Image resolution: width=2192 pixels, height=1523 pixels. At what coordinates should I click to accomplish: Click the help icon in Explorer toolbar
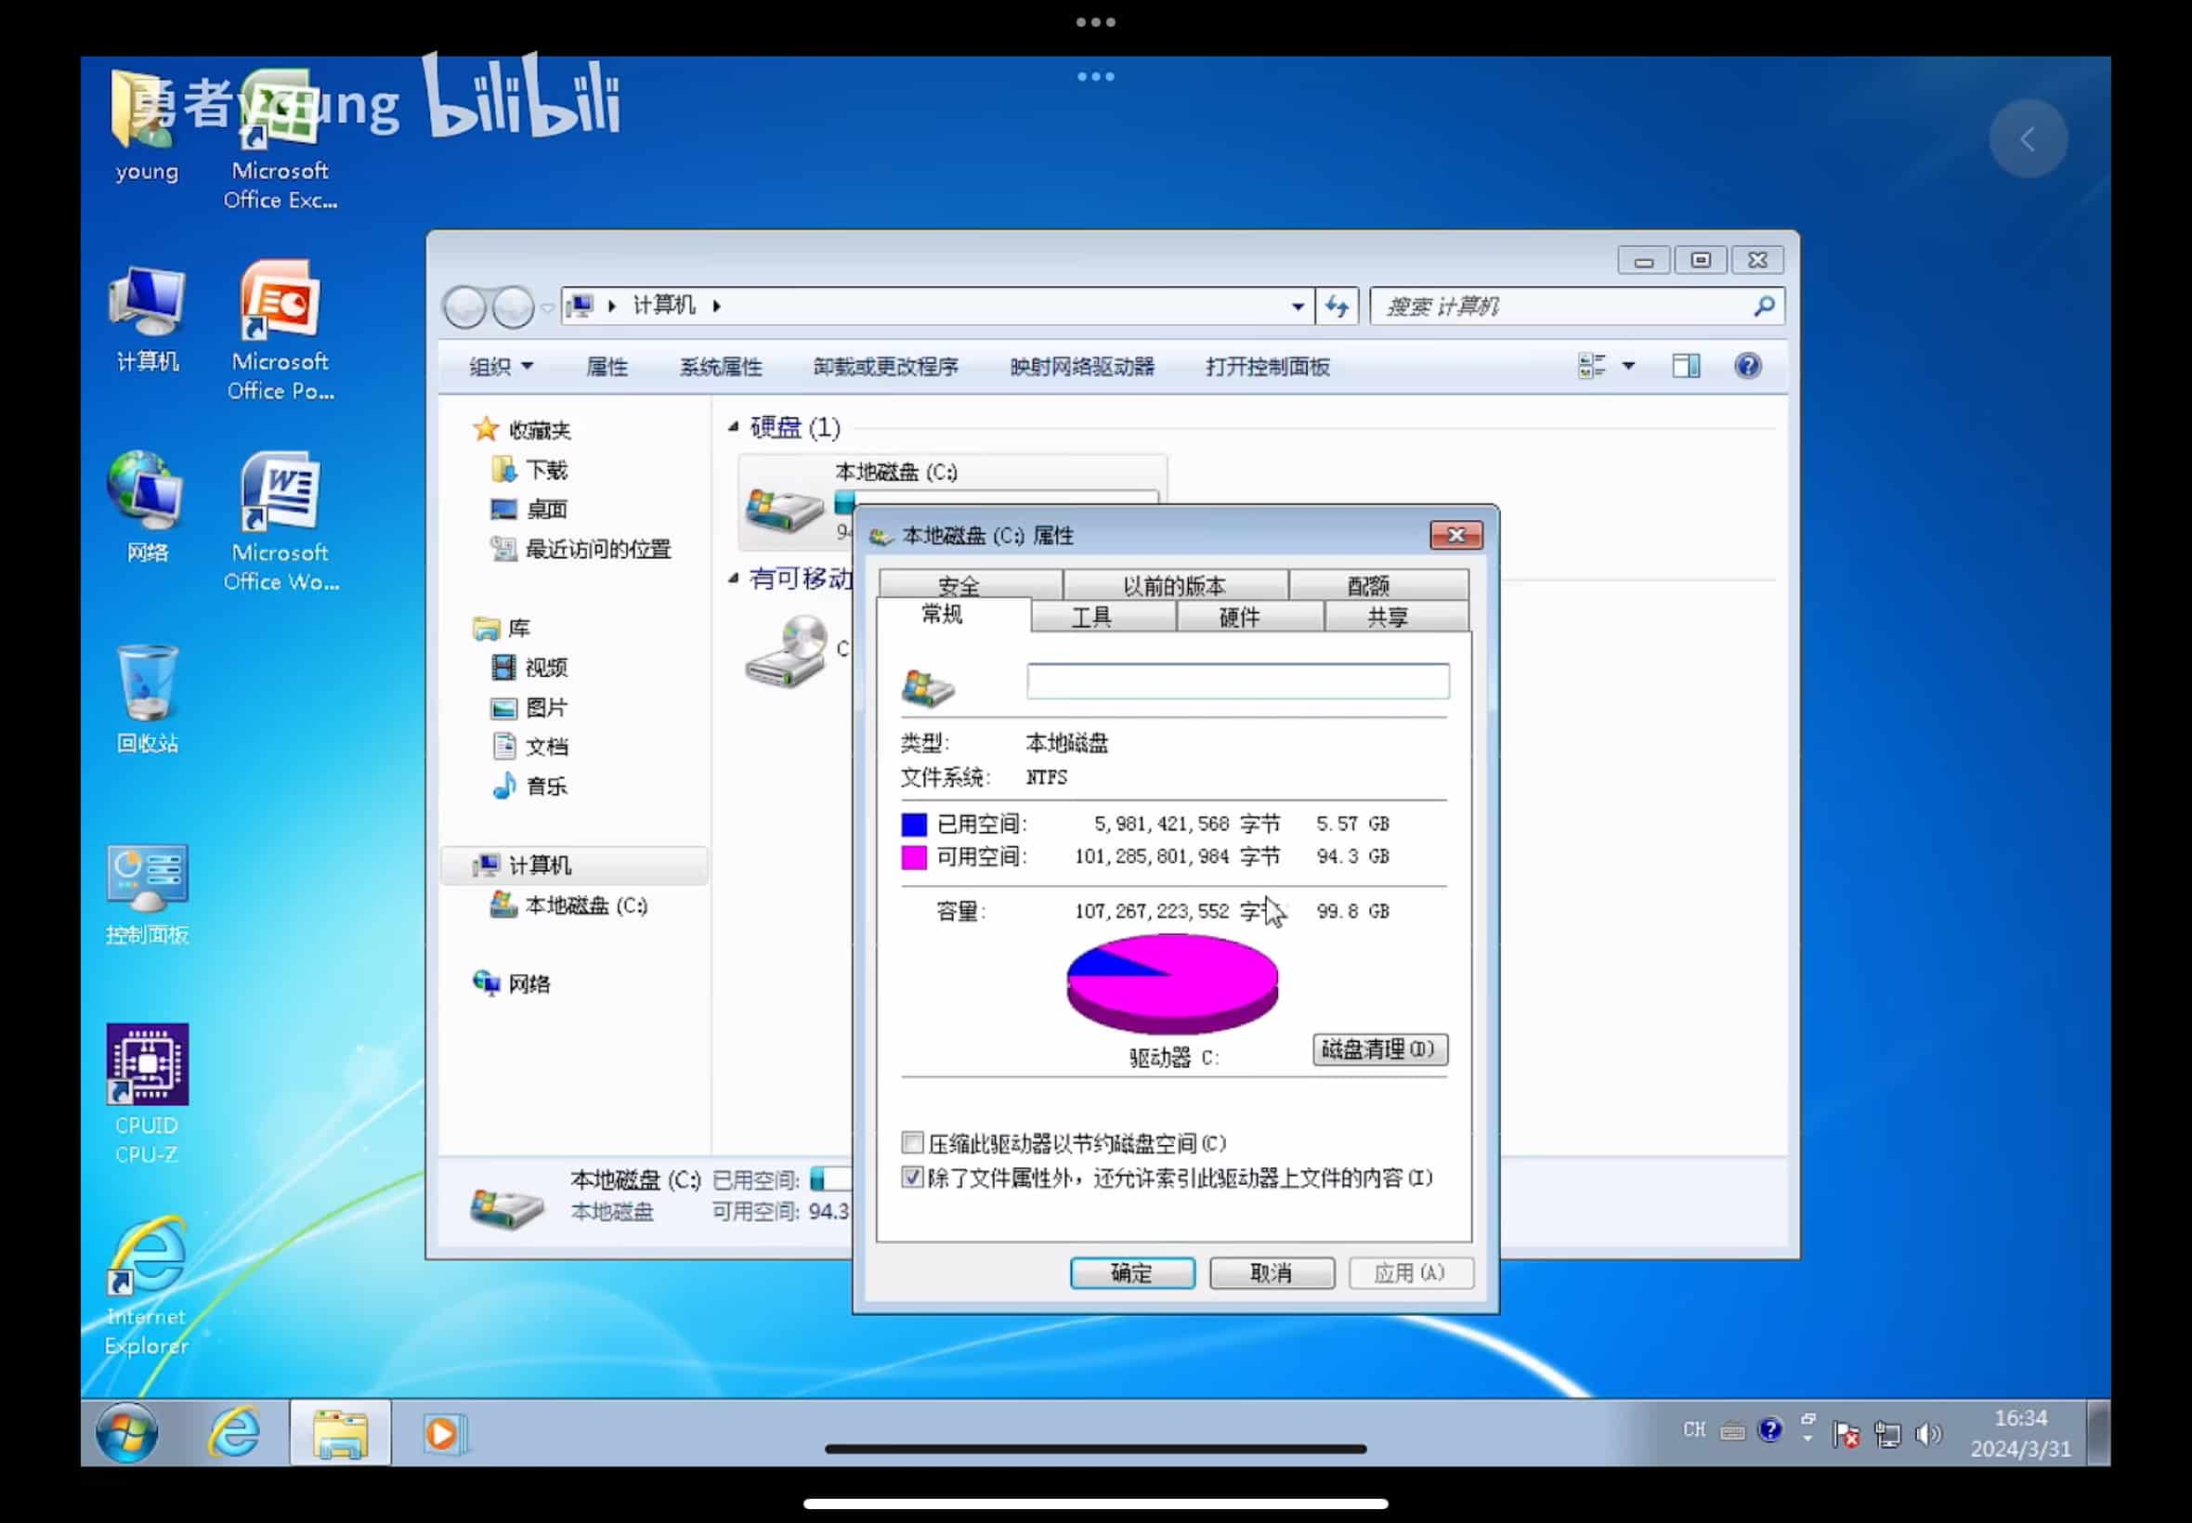1748,366
